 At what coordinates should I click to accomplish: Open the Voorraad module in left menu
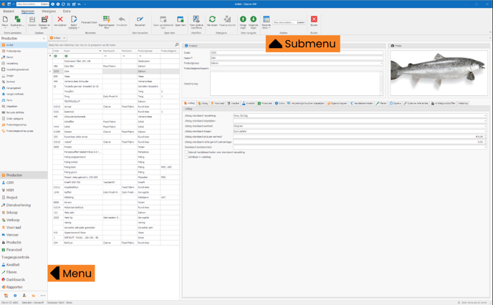(x=14, y=227)
